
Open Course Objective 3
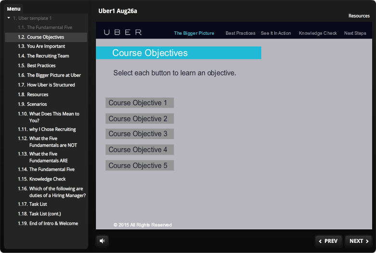pyautogui.click(x=140, y=134)
